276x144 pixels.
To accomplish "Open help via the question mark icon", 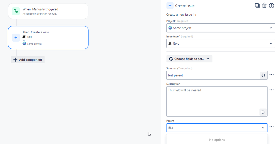I will click(271, 6).
